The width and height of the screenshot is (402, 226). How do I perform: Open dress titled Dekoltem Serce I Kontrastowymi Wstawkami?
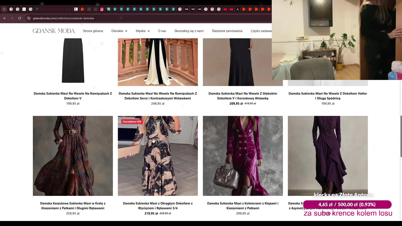158,96
